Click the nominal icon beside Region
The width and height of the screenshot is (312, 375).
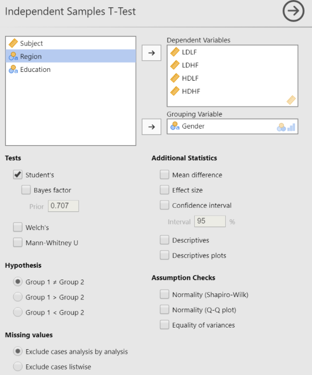(13, 57)
